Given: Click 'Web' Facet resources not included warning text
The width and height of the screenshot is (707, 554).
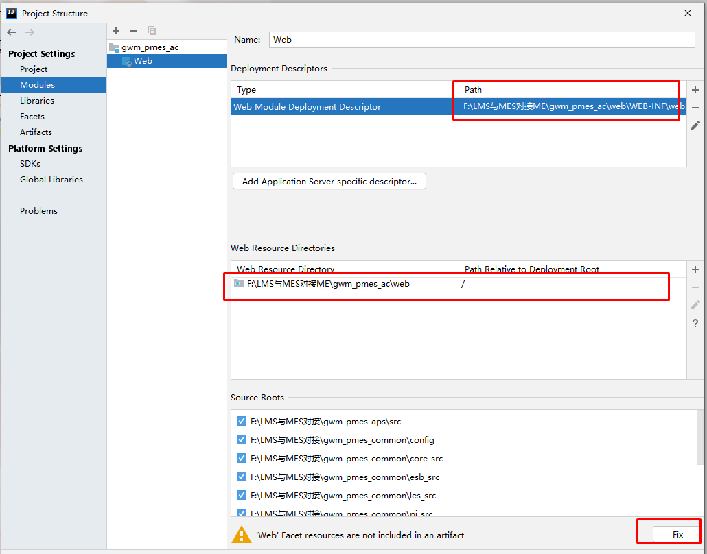Looking at the screenshot, I should 360,535.
